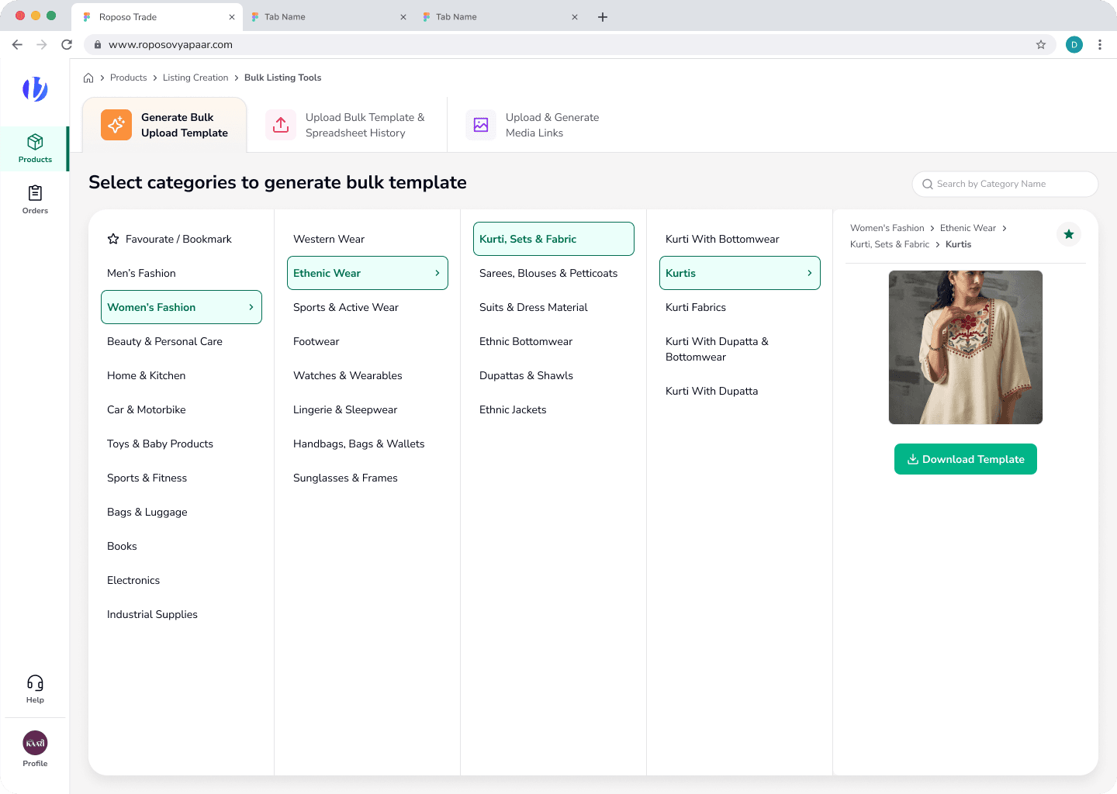The height and width of the screenshot is (794, 1117).
Task: Select Sunglasses & Frames subcategory
Action: pyautogui.click(x=368, y=478)
